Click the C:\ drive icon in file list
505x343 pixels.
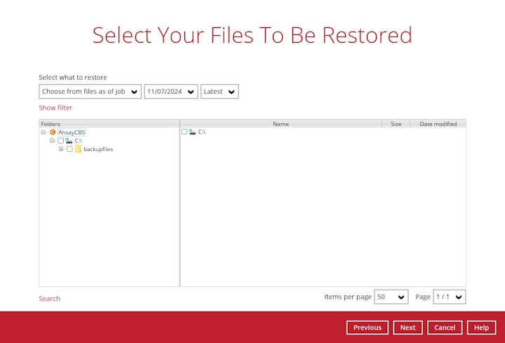pyautogui.click(x=192, y=132)
